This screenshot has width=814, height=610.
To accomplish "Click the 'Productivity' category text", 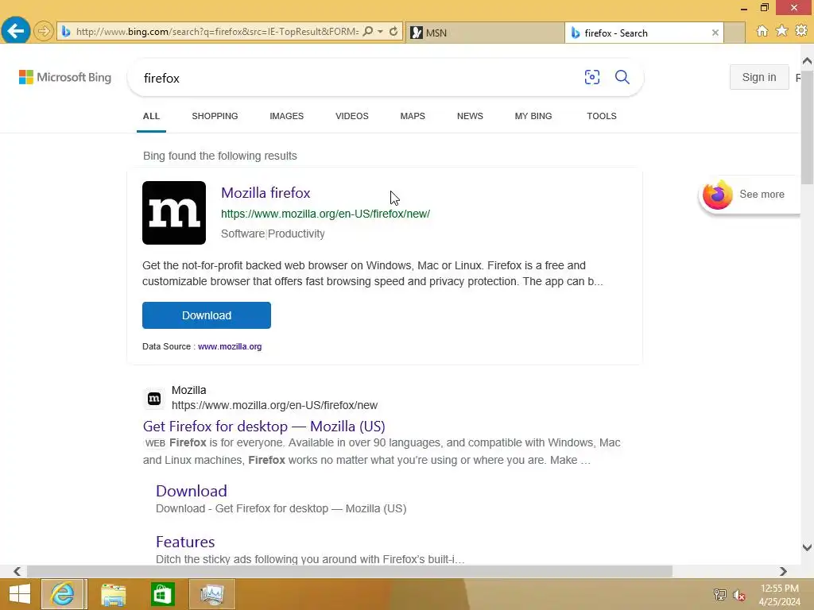I will point(296,234).
